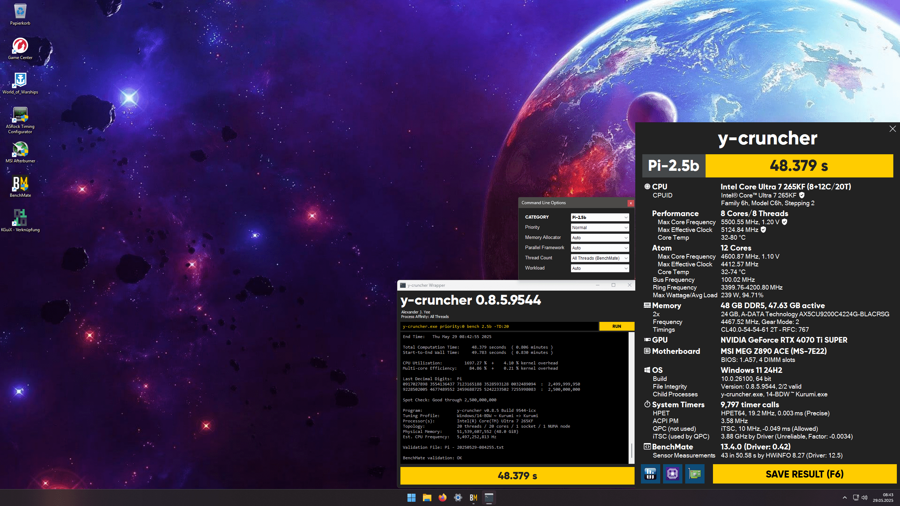This screenshot has width=900, height=506.
Task: Click the y-cruncher.exe command line field
Action: pos(499,326)
